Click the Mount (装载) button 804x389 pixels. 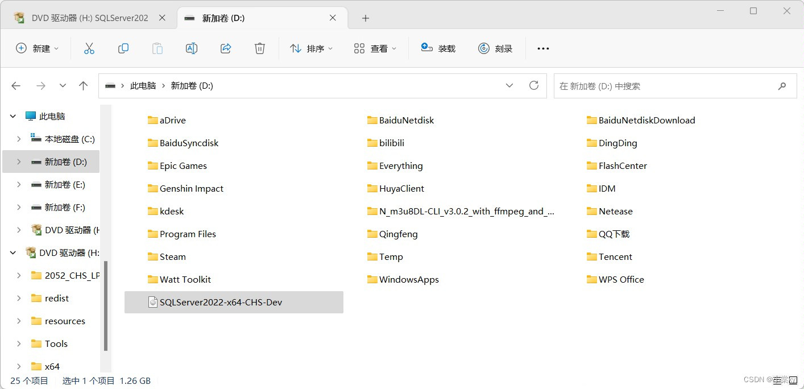438,48
